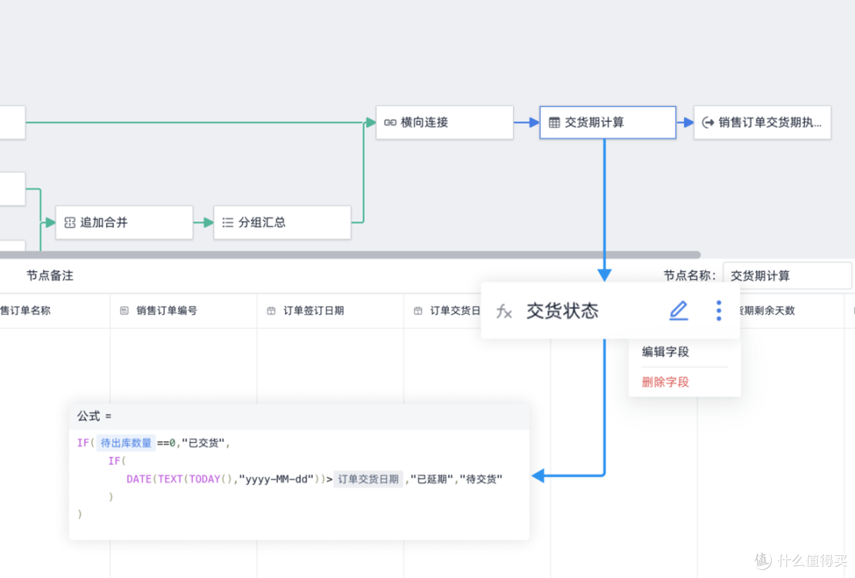Choose 删除字段 from the menu
The width and height of the screenshot is (855, 578).
[x=665, y=382]
